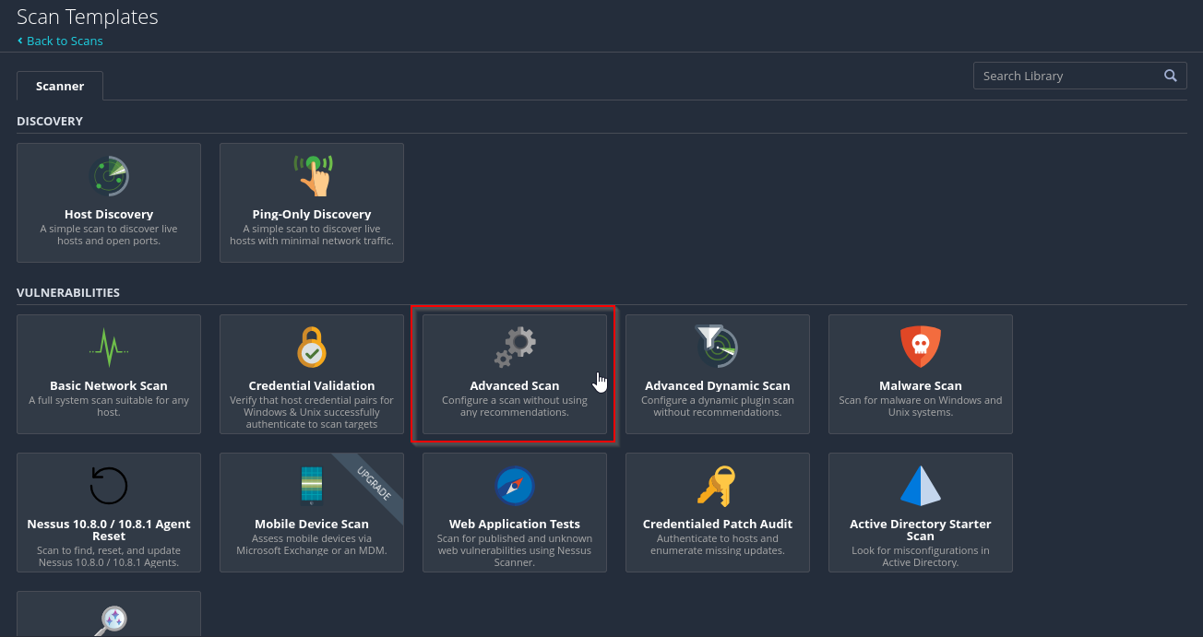Go back via Back to Scans link
This screenshot has width=1203, height=637.
[60, 41]
